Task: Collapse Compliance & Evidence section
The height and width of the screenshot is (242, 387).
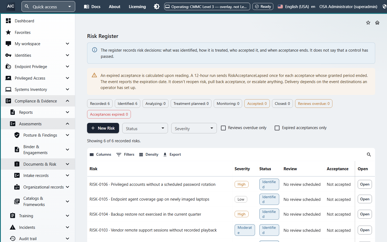Action: [x=38, y=101]
